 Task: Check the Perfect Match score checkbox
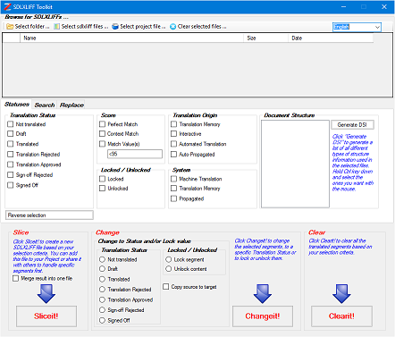102,124
